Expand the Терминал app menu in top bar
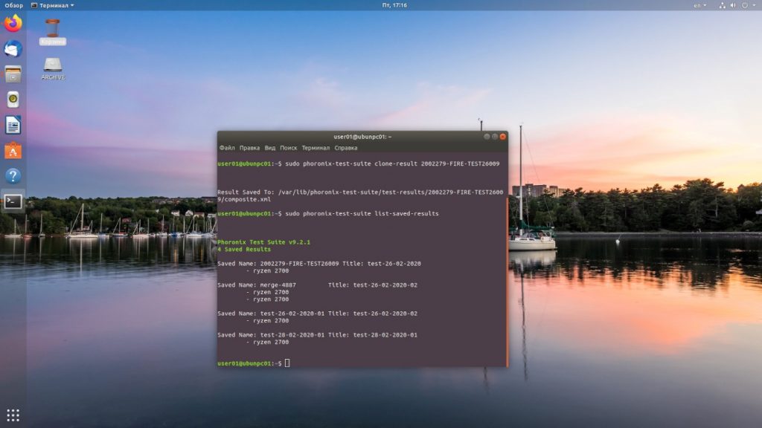The width and height of the screenshot is (762, 428). pos(53,5)
